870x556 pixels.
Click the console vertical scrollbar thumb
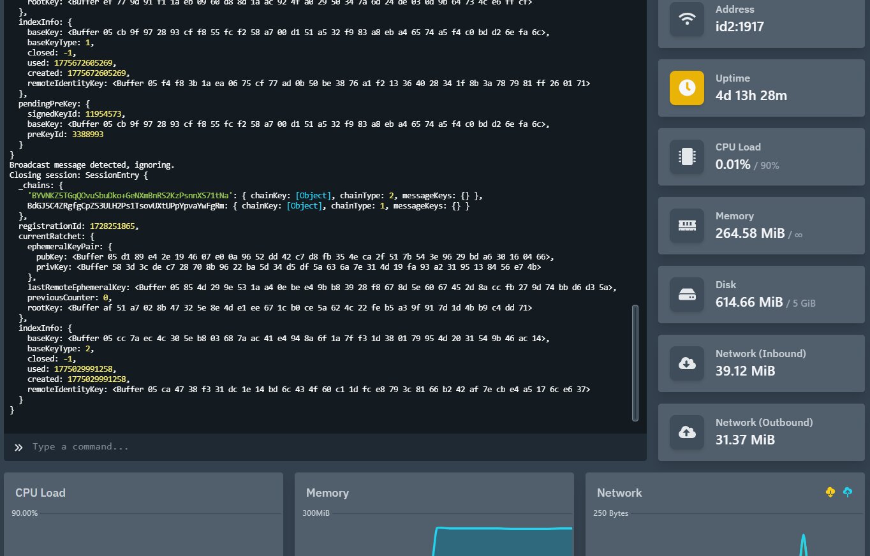635,362
